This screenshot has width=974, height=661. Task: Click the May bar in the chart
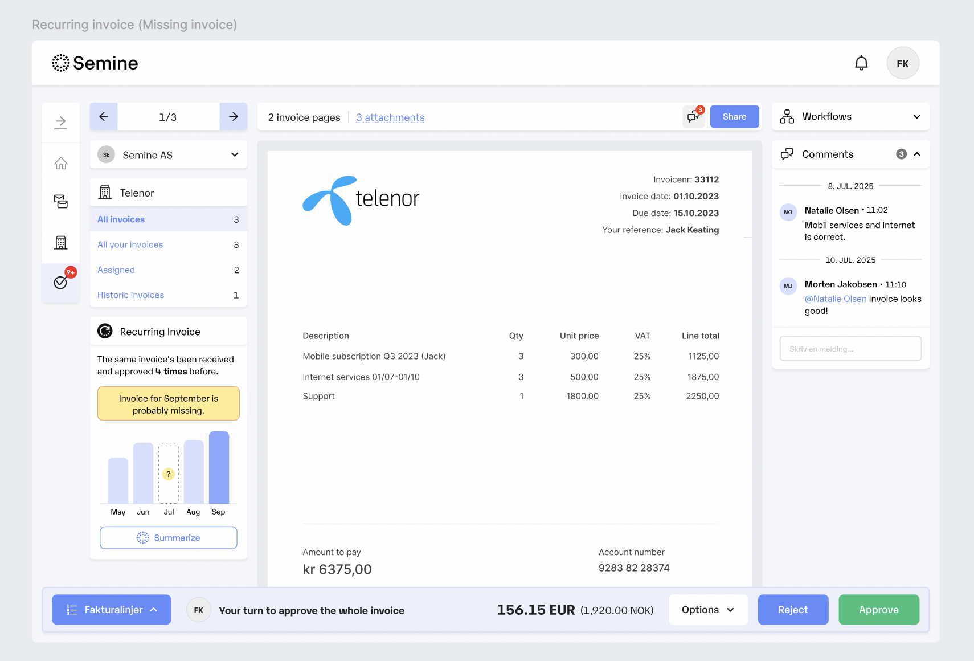(118, 480)
